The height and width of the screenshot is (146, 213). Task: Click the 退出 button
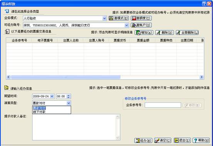pyautogui.click(x=182, y=141)
